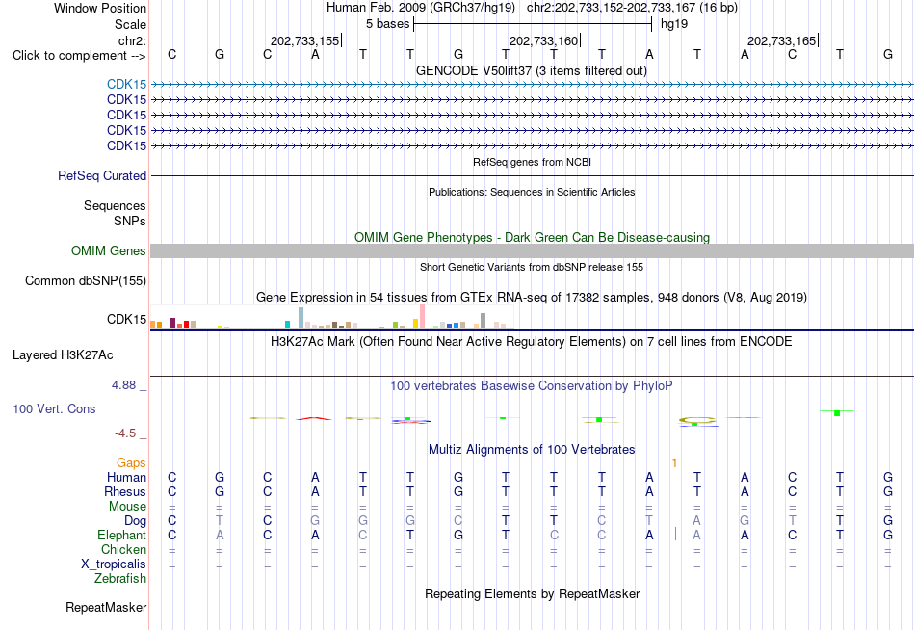This screenshot has width=915, height=630.
Task: Click the tall pink bar in GTEx chart
Action: (423, 317)
